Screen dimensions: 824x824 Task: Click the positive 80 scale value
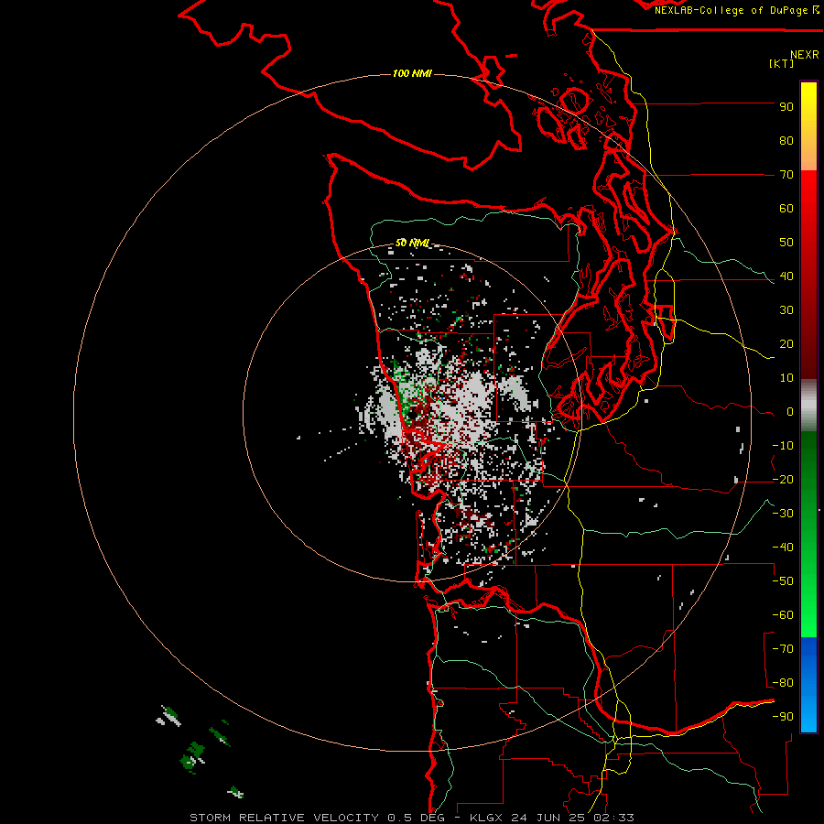coord(786,141)
